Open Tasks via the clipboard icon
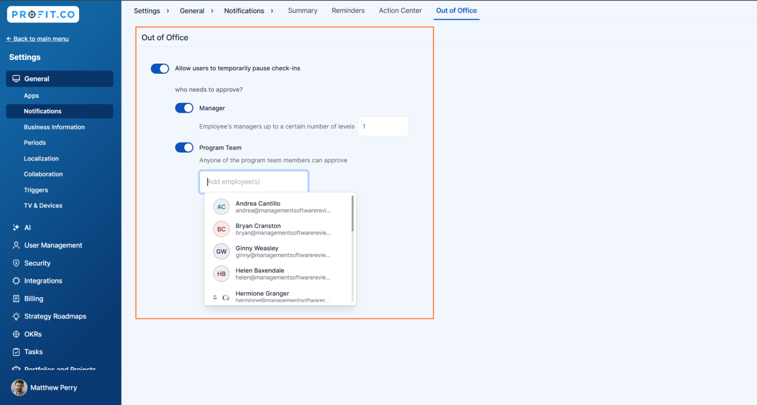Image resolution: width=757 pixels, height=405 pixels. click(16, 352)
